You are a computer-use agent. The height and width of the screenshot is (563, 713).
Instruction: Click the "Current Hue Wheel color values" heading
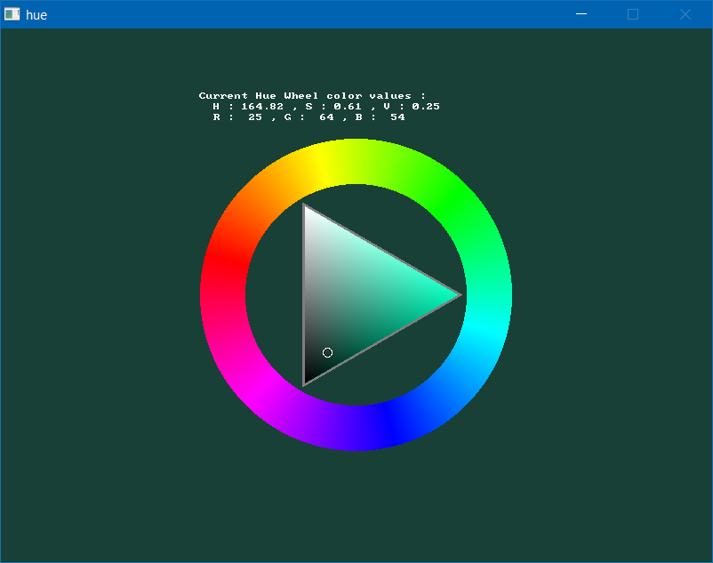312,95
